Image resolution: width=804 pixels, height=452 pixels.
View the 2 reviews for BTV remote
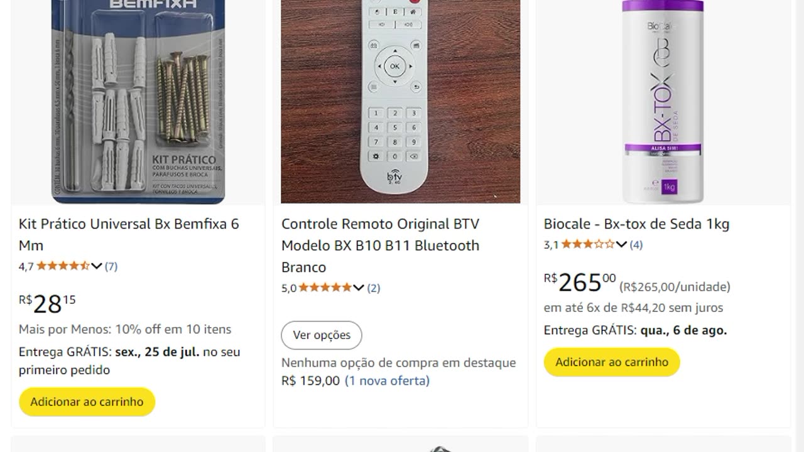(x=374, y=288)
